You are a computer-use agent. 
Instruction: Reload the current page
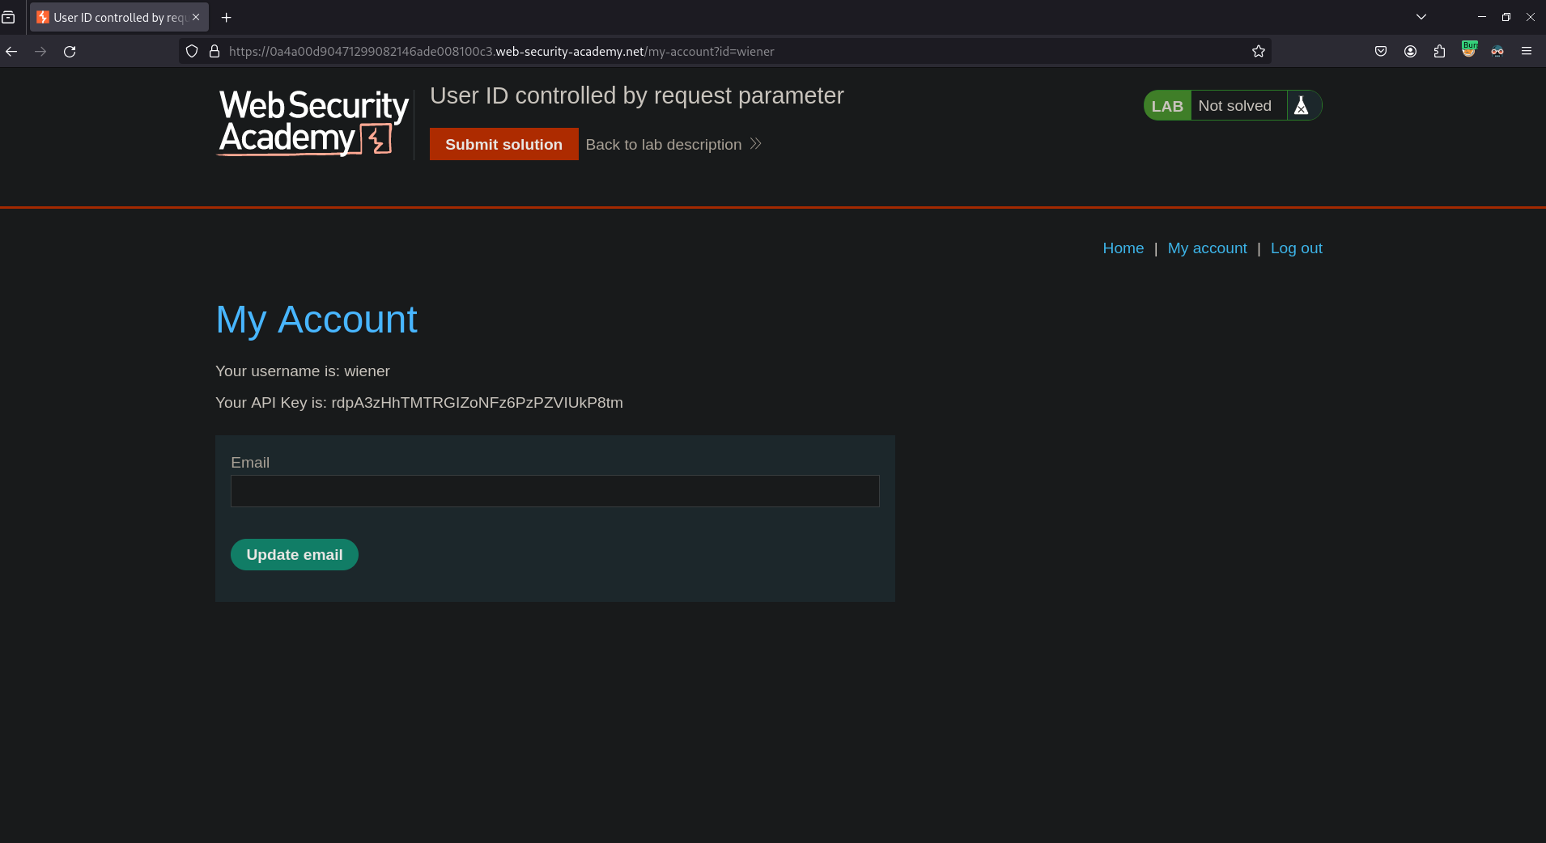(x=70, y=51)
